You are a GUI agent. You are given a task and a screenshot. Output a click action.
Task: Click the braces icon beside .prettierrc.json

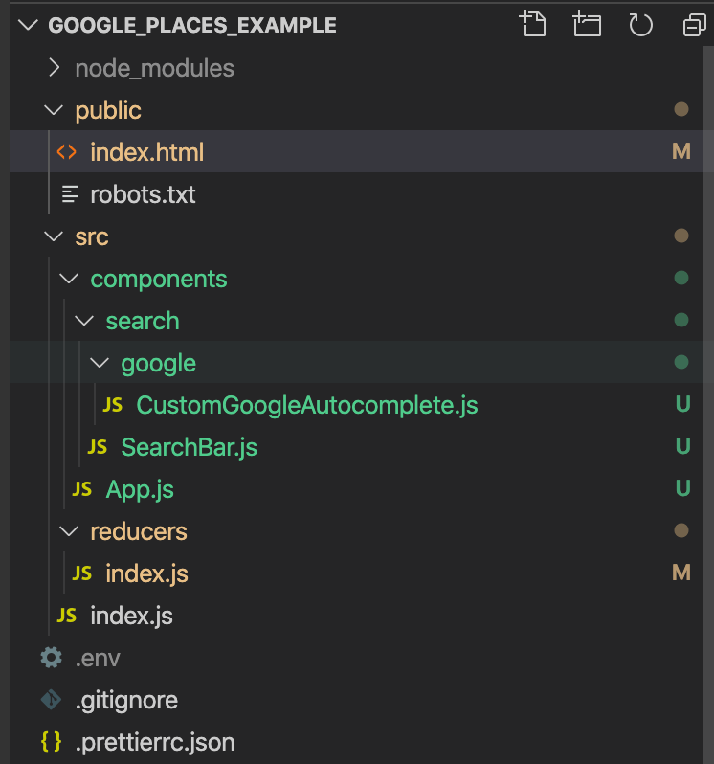[x=51, y=742]
